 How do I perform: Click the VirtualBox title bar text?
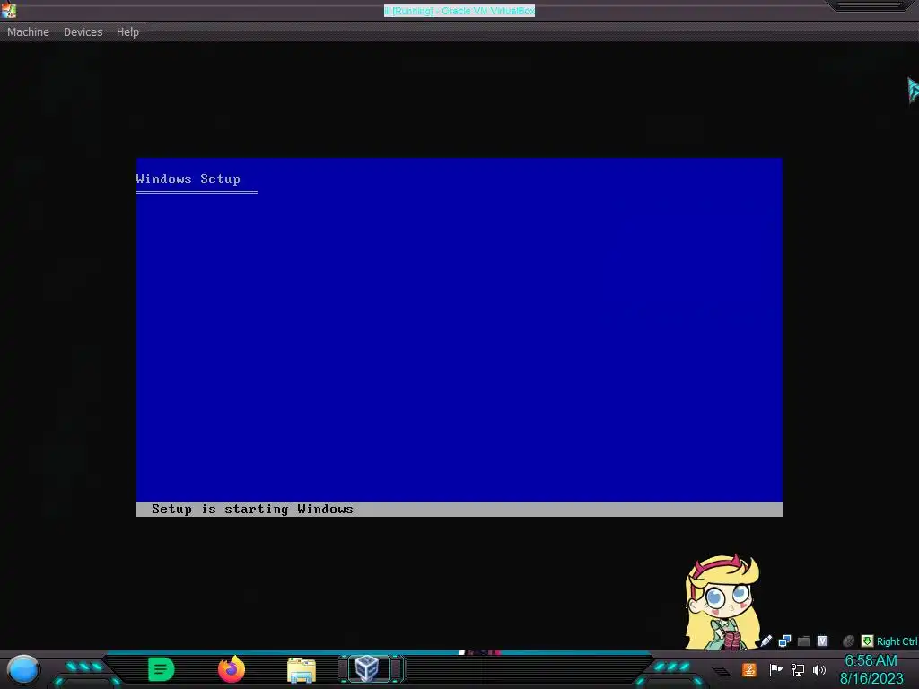(x=459, y=11)
